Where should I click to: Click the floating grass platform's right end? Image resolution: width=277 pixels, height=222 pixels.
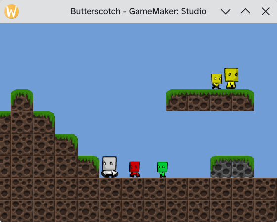coord(243,101)
